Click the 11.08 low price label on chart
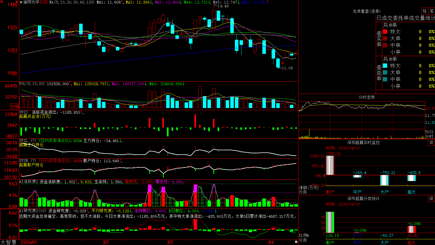 287,68
